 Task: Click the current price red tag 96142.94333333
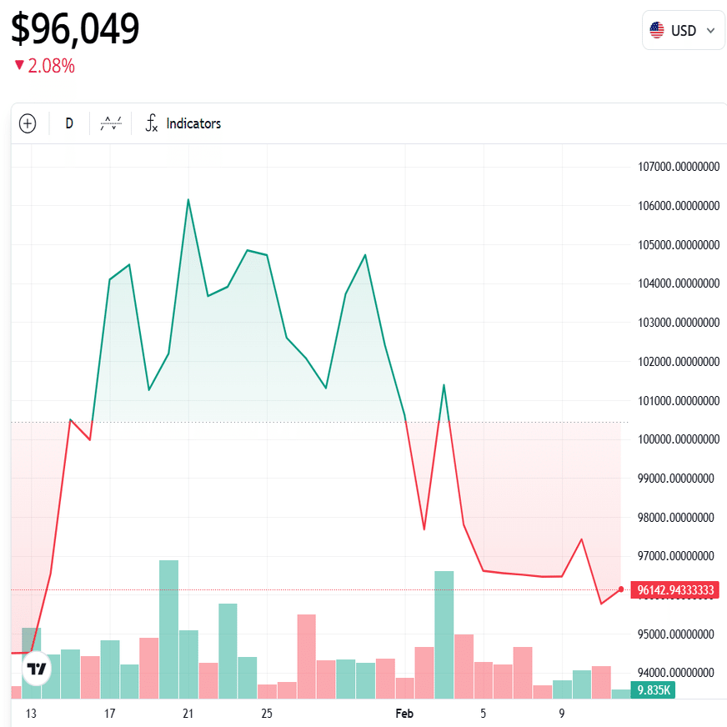point(677,589)
